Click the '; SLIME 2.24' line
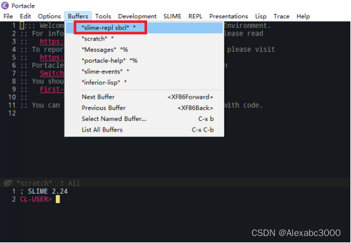Viewport: 351px width, 243px height. tap(44, 191)
